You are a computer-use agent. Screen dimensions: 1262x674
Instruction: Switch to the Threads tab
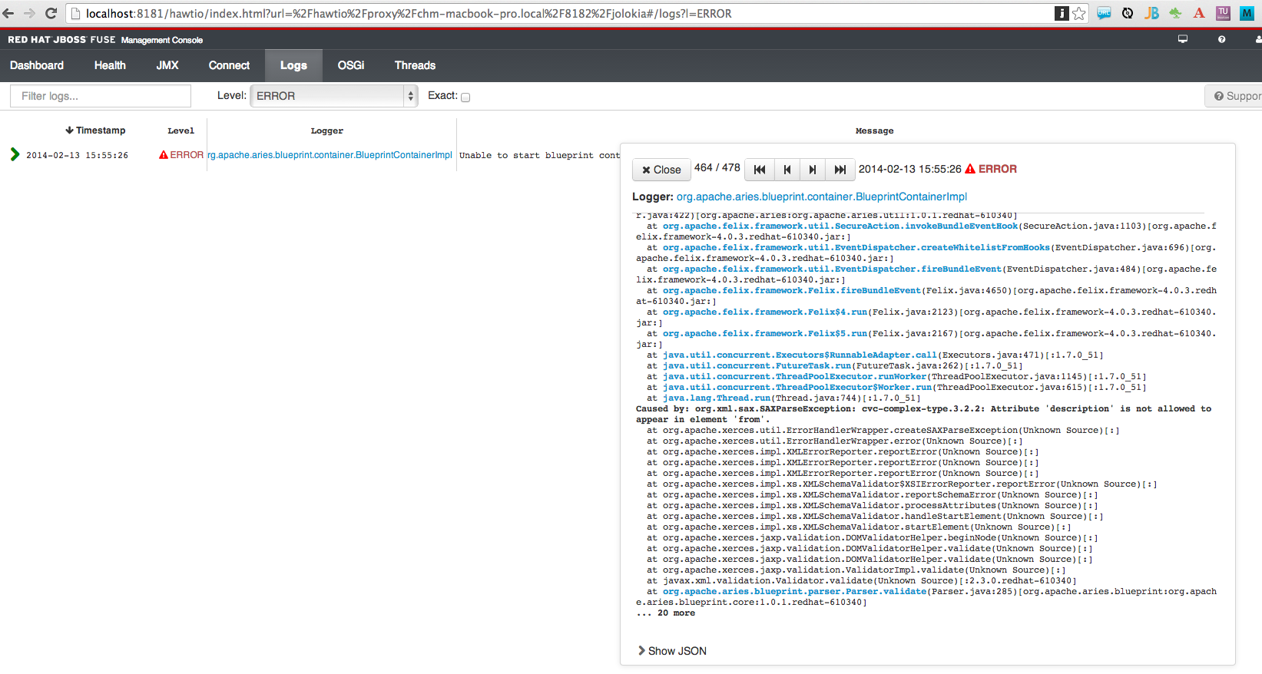(415, 65)
